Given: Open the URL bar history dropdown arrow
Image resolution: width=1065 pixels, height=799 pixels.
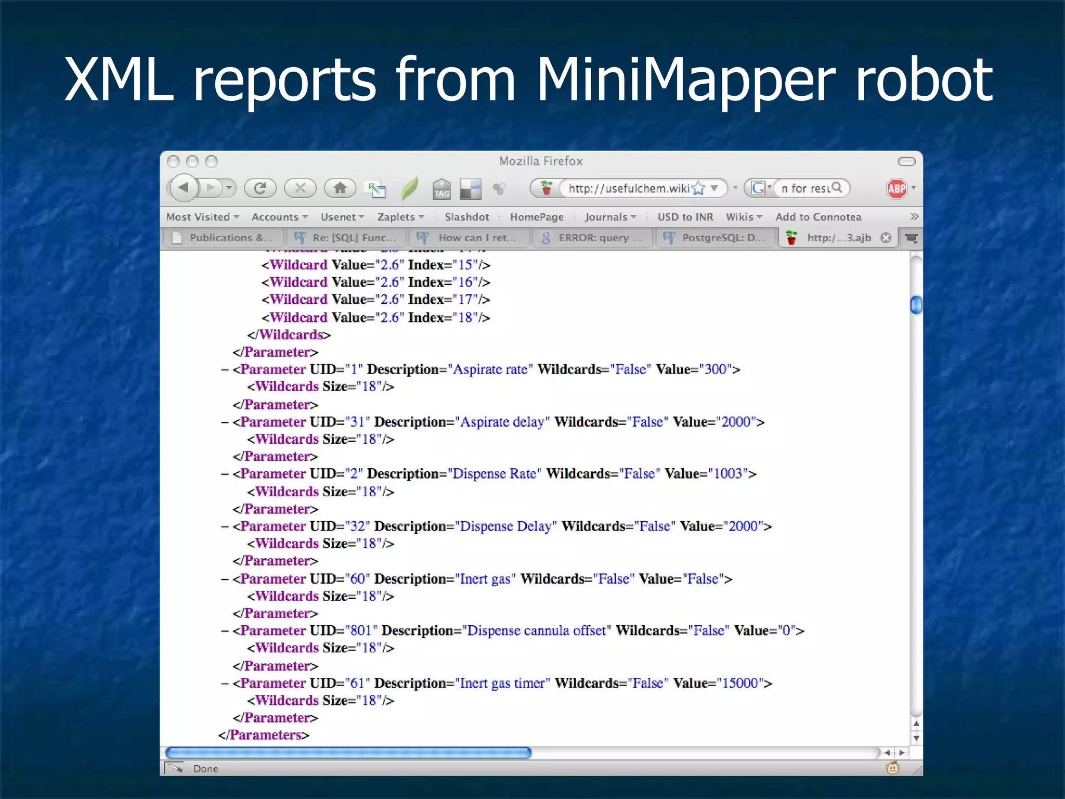Looking at the screenshot, I should [715, 188].
